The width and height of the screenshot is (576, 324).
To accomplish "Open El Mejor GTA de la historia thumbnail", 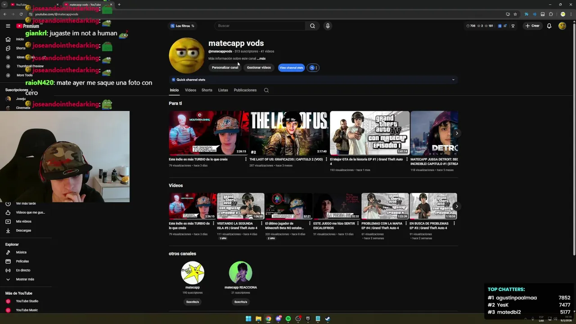I will click(369, 133).
